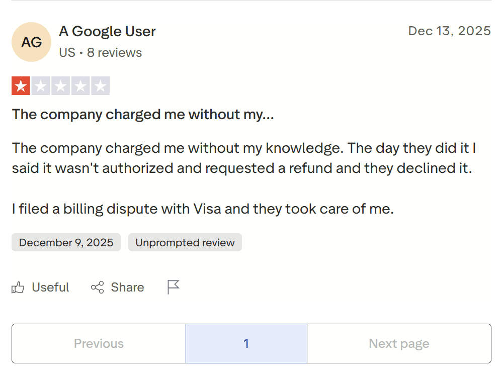
Task: Select page 1 in the pagination bar
Action: tap(246, 344)
